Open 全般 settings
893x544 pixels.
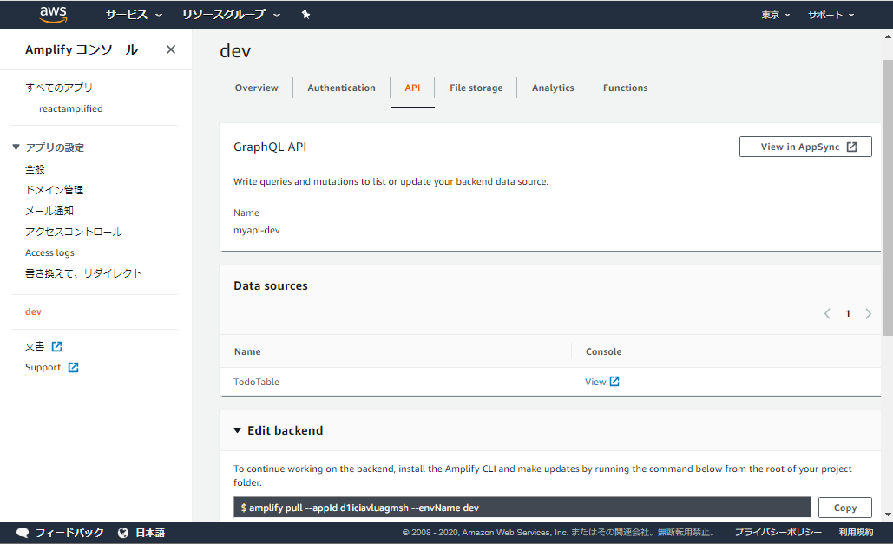35,169
